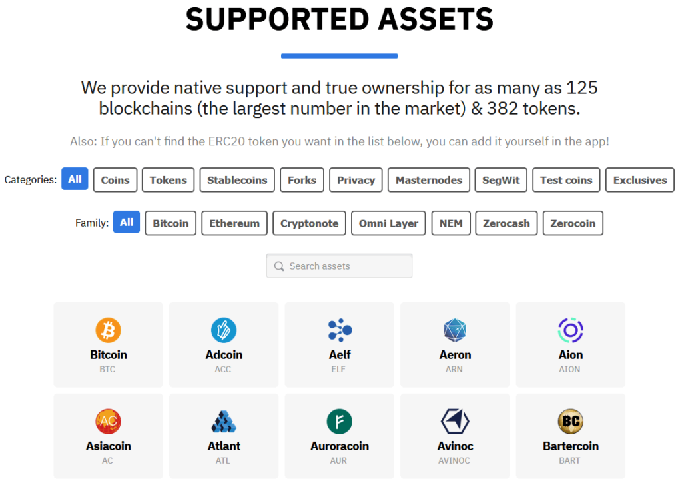Select the Adcoin ACC logo
This screenshot has height=483, width=682.
tap(224, 330)
